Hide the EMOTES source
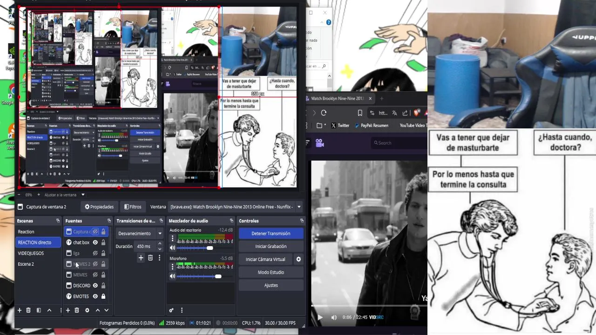596x335 pixels. pyautogui.click(x=95, y=296)
